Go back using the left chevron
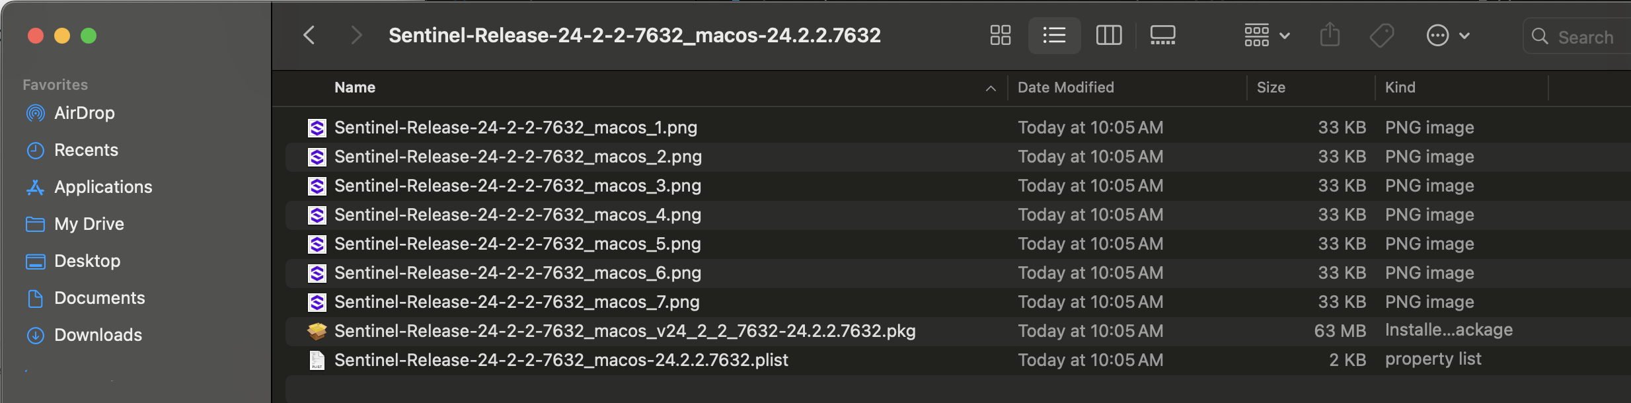The image size is (1631, 403). [x=309, y=35]
